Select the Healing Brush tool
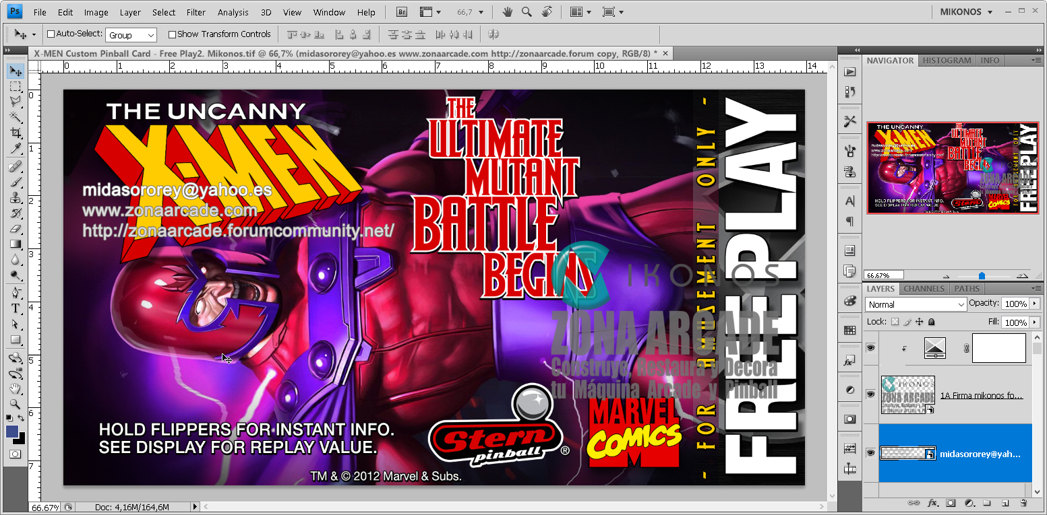Image resolution: width=1047 pixels, height=515 pixels. 16,167
